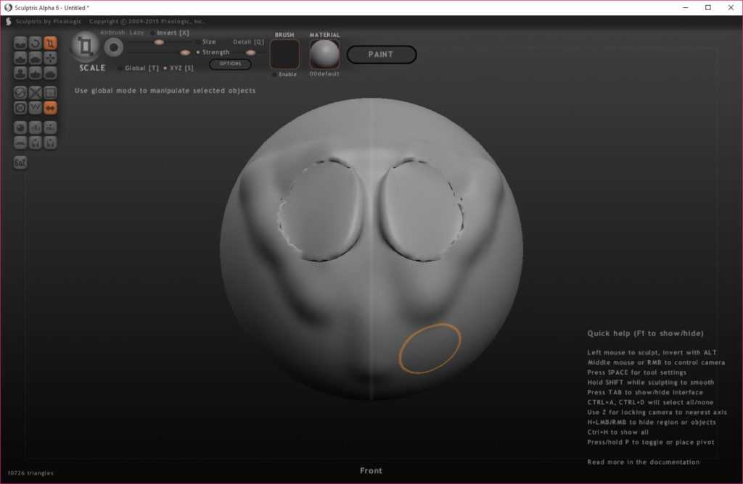This screenshot has height=484, width=743.
Task: Click the Open file icon
Action: (x=35, y=143)
